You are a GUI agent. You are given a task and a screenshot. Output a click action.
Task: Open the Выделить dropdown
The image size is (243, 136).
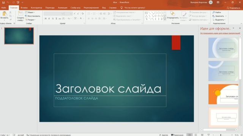pyautogui.click(x=219, y=20)
